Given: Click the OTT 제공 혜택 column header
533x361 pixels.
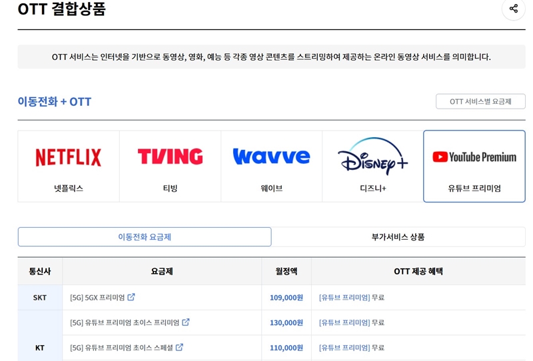Looking at the screenshot, I should 418,271.
